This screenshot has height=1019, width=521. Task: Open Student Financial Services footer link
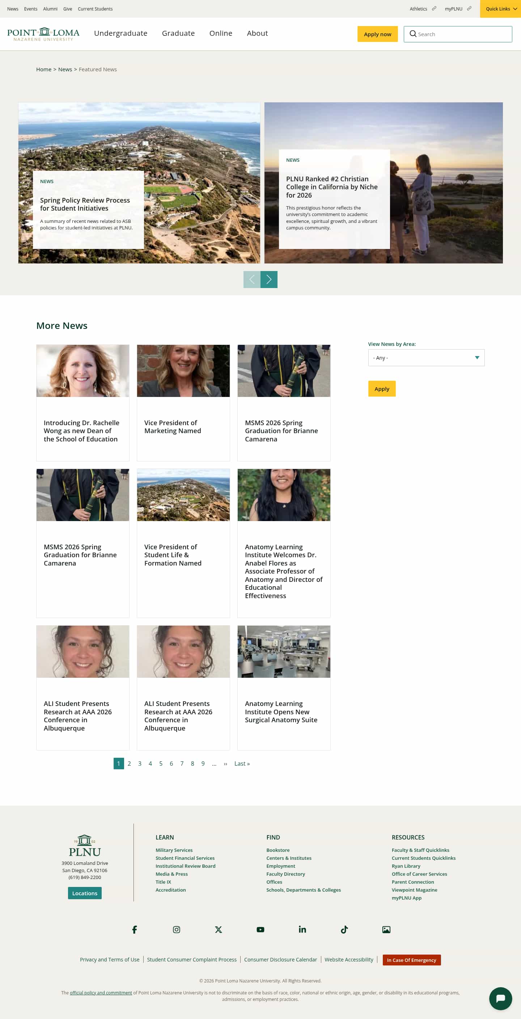click(x=185, y=858)
